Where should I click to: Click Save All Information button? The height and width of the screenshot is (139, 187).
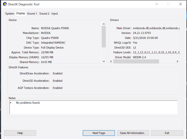[133, 133]
